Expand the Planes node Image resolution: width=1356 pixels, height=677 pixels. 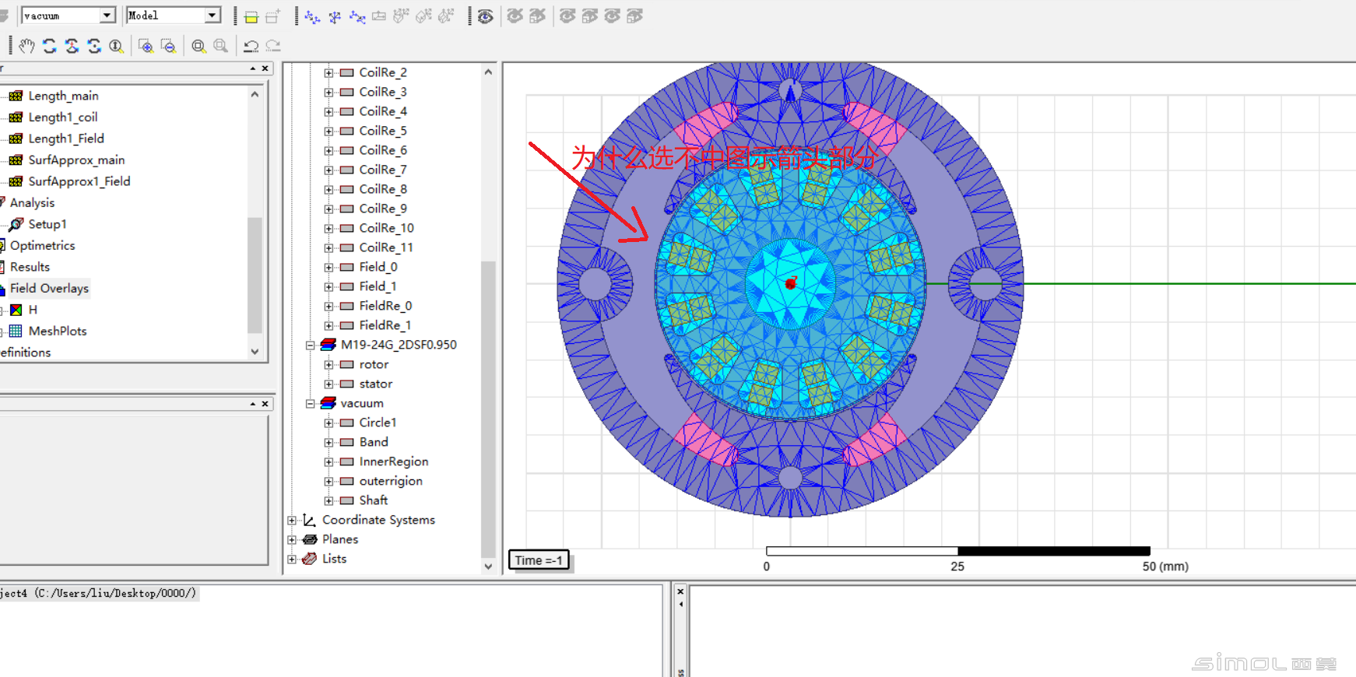pos(292,539)
